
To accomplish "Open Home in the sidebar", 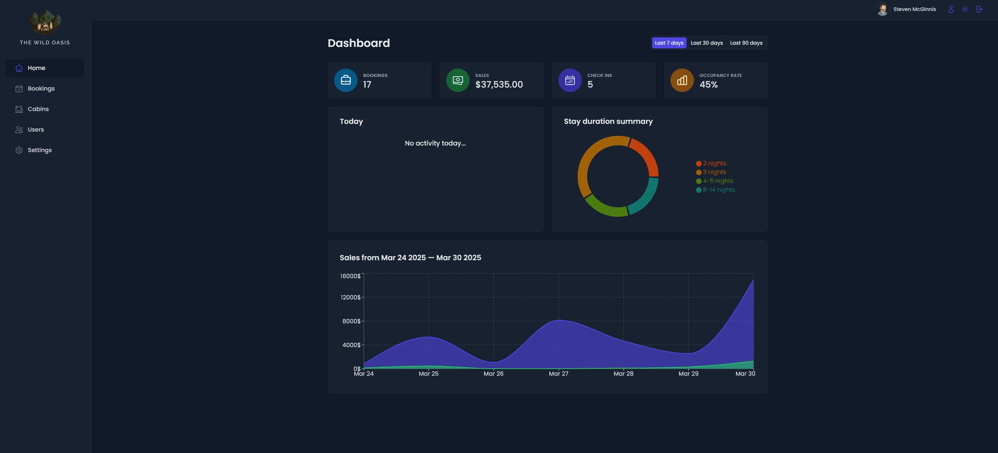I will coord(36,68).
